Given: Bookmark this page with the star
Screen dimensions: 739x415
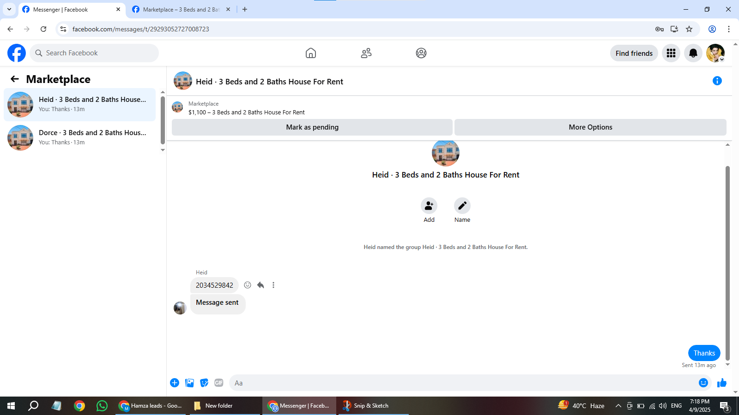Looking at the screenshot, I should [689, 29].
